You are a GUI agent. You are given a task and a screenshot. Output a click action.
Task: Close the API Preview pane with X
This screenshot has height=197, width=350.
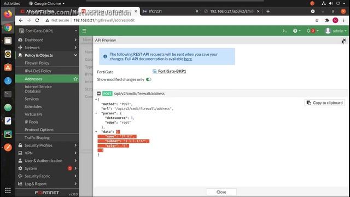click(344, 40)
